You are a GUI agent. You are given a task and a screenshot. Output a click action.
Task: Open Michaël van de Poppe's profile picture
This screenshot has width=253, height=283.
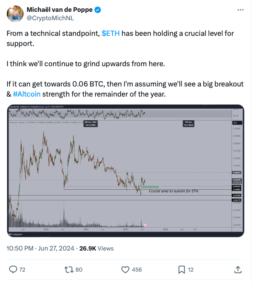[15, 14]
